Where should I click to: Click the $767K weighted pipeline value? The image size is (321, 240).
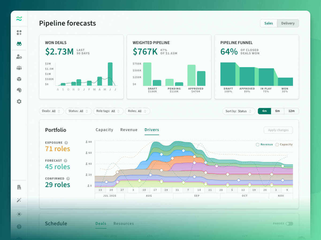click(145, 51)
